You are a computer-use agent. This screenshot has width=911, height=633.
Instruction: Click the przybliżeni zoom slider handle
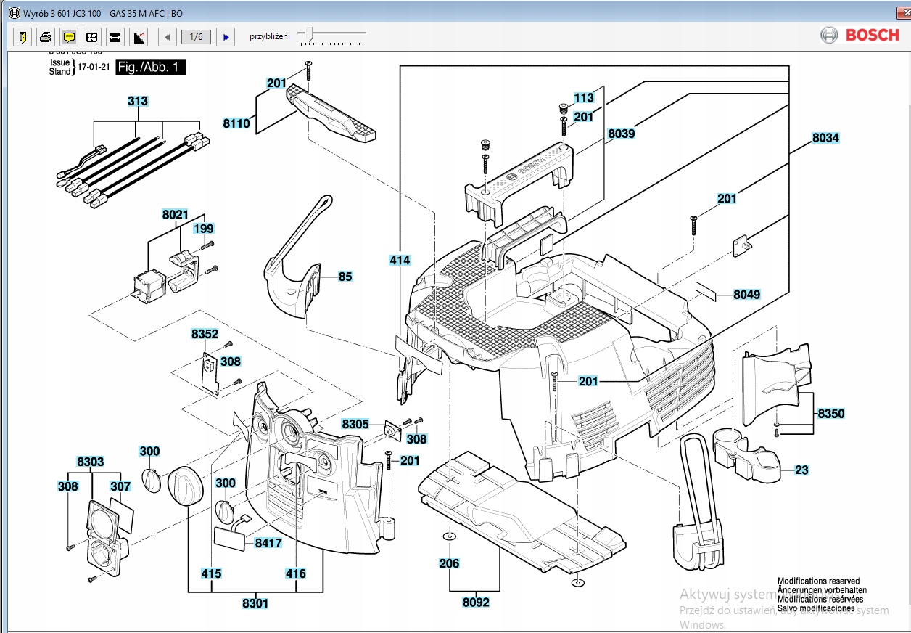coord(311,33)
